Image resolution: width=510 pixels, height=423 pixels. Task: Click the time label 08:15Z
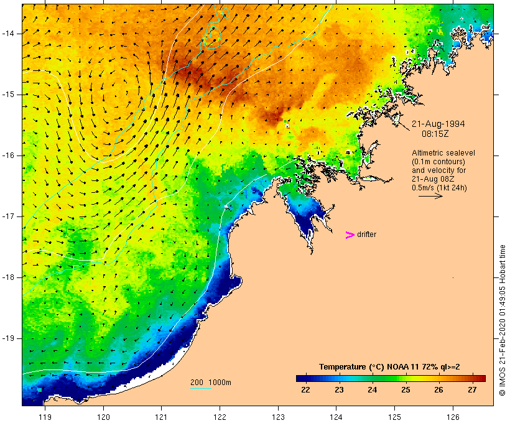pyautogui.click(x=435, y=134)
